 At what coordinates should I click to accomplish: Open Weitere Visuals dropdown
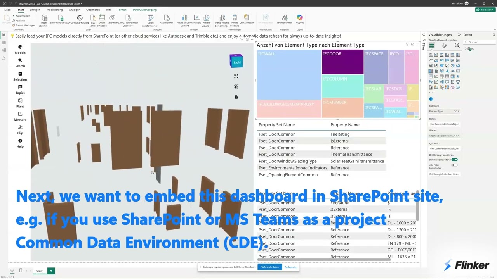[206, 21]
